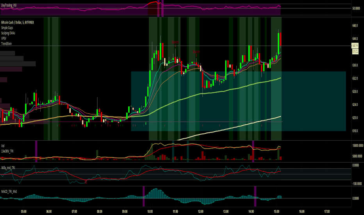This screenshot has height=215, width=364.
Task: Click the 08:00 time axis label
Action: tap(99, 211)
